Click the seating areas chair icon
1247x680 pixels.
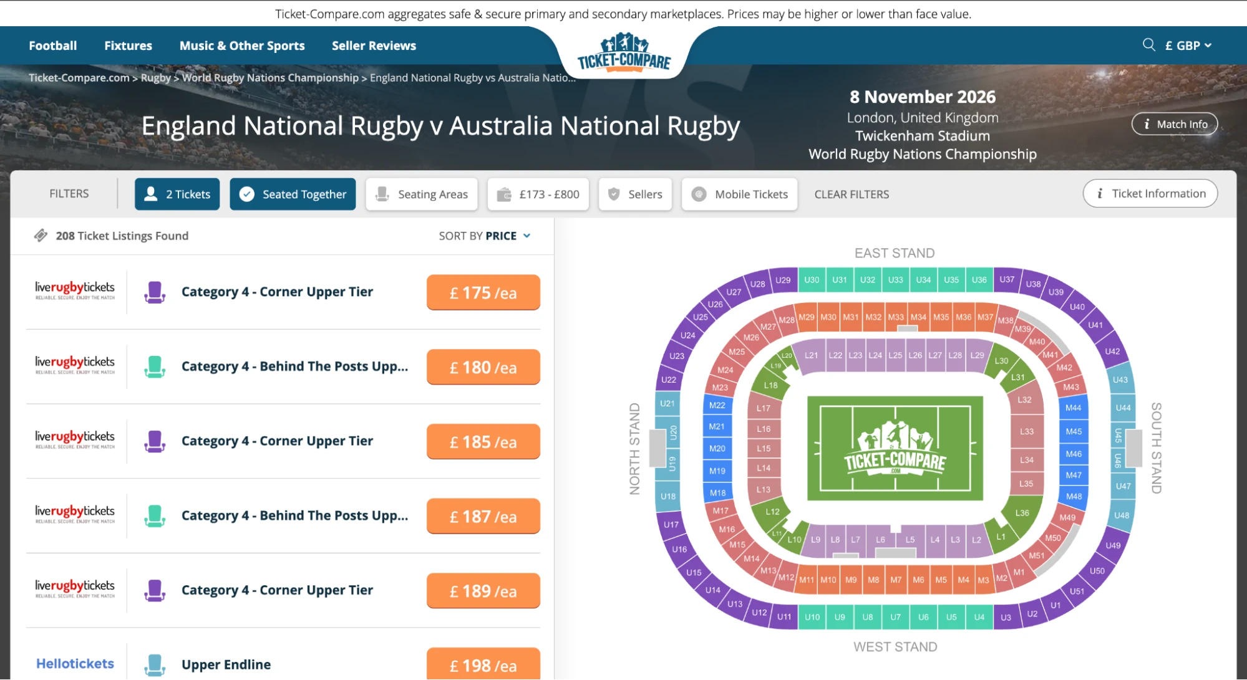(381, 194)
